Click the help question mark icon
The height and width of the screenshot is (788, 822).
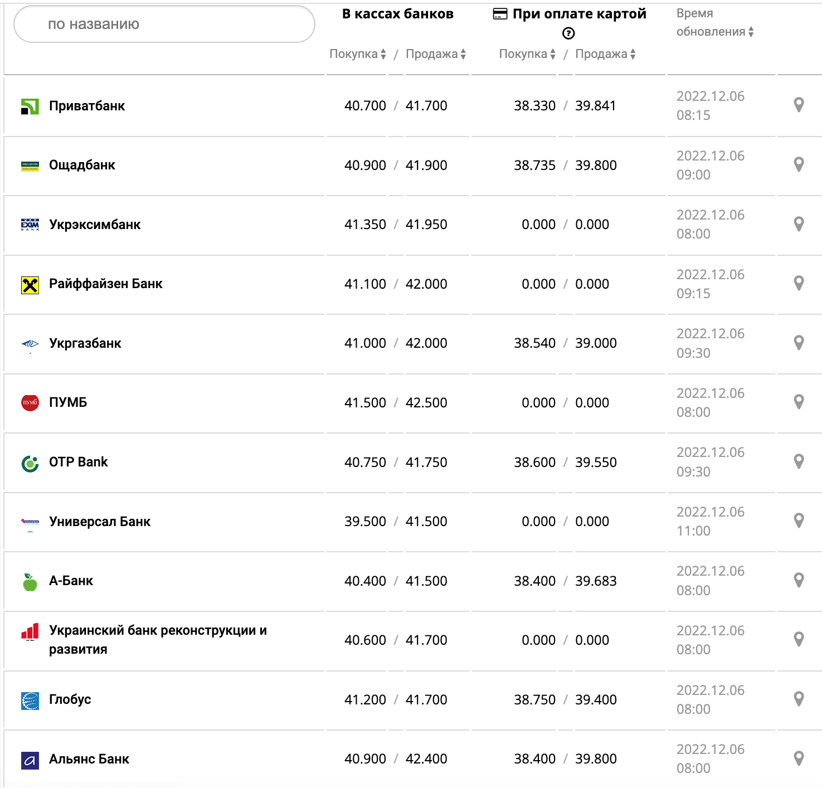pos(568,33)
